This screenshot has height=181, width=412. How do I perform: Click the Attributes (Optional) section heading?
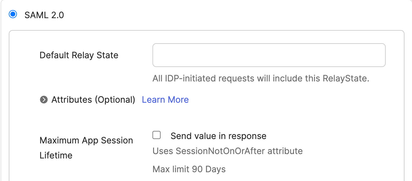tap(93, 100)
